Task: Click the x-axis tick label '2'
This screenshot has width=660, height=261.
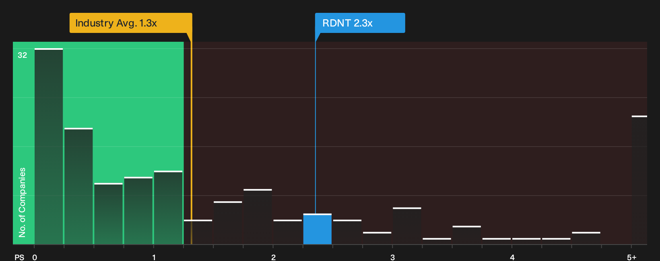Action: (x=273, y=257)
